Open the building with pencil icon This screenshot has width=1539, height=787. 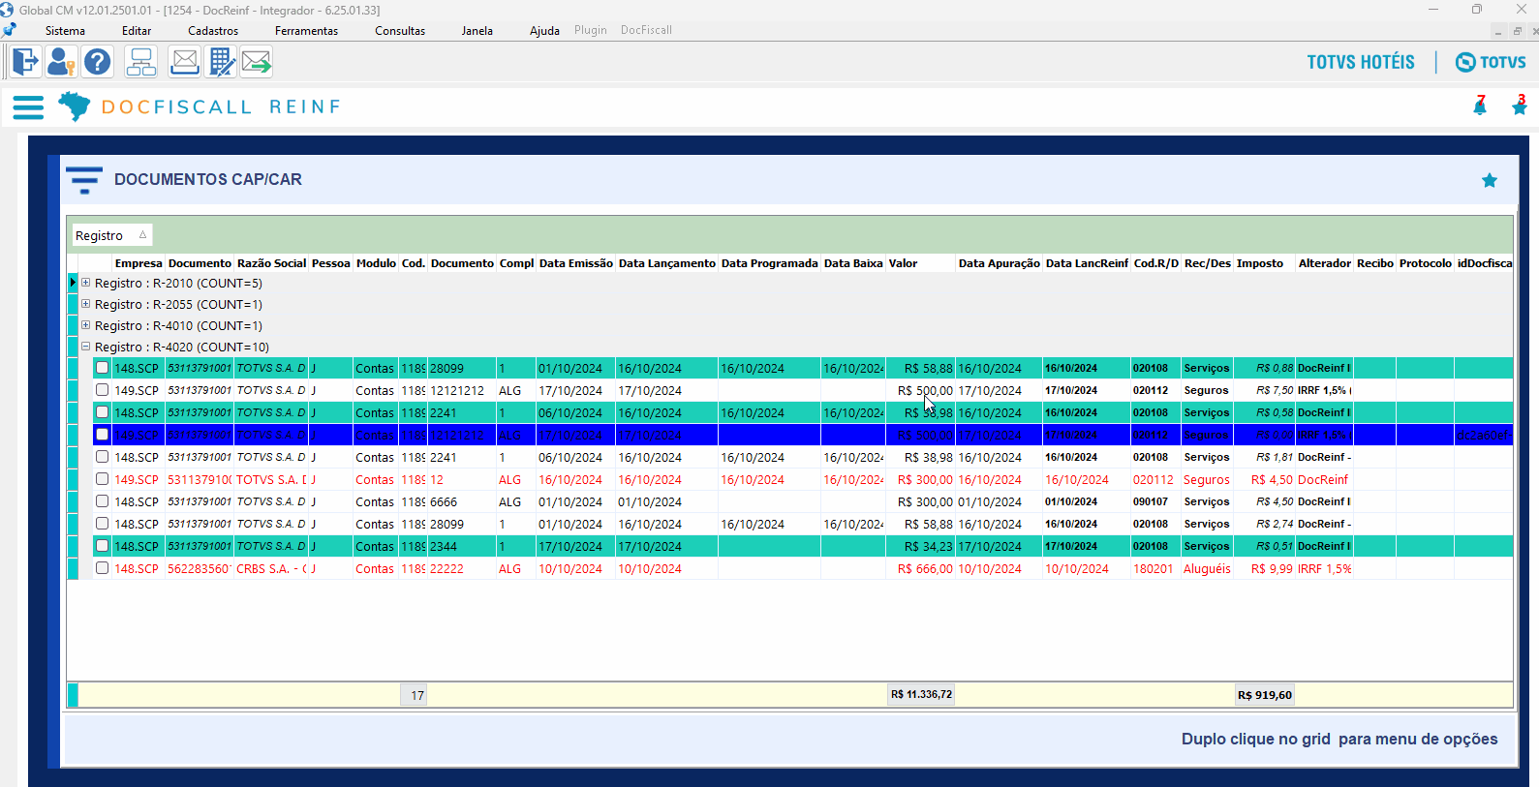(x=221, y=62)
